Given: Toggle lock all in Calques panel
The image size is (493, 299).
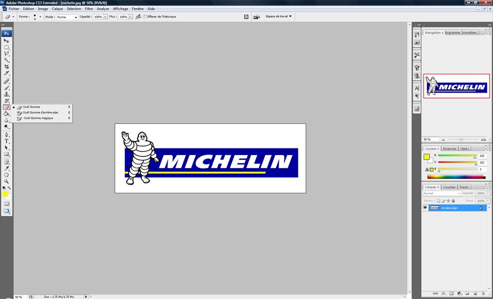Looking at the screenshot, I should click(x=453, y=201).
